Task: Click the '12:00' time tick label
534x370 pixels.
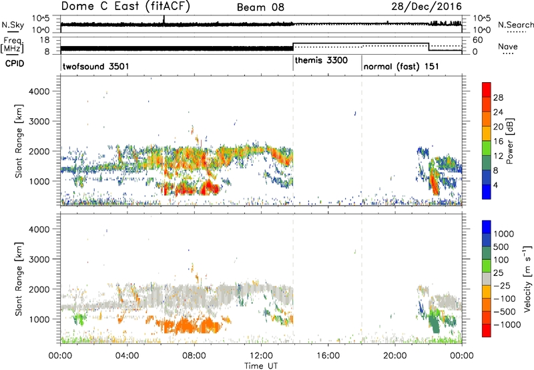Action: click(261, 356)
